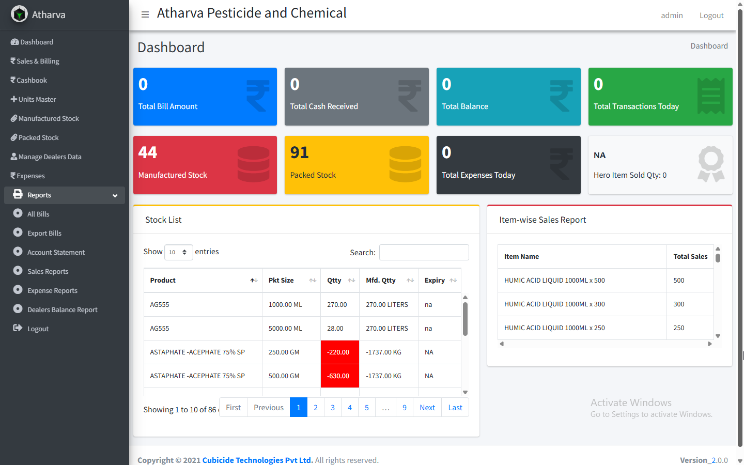The image size is (744, 465).
Task: Click the Hero Item award ribbon icon
Action: click(711, 164)
